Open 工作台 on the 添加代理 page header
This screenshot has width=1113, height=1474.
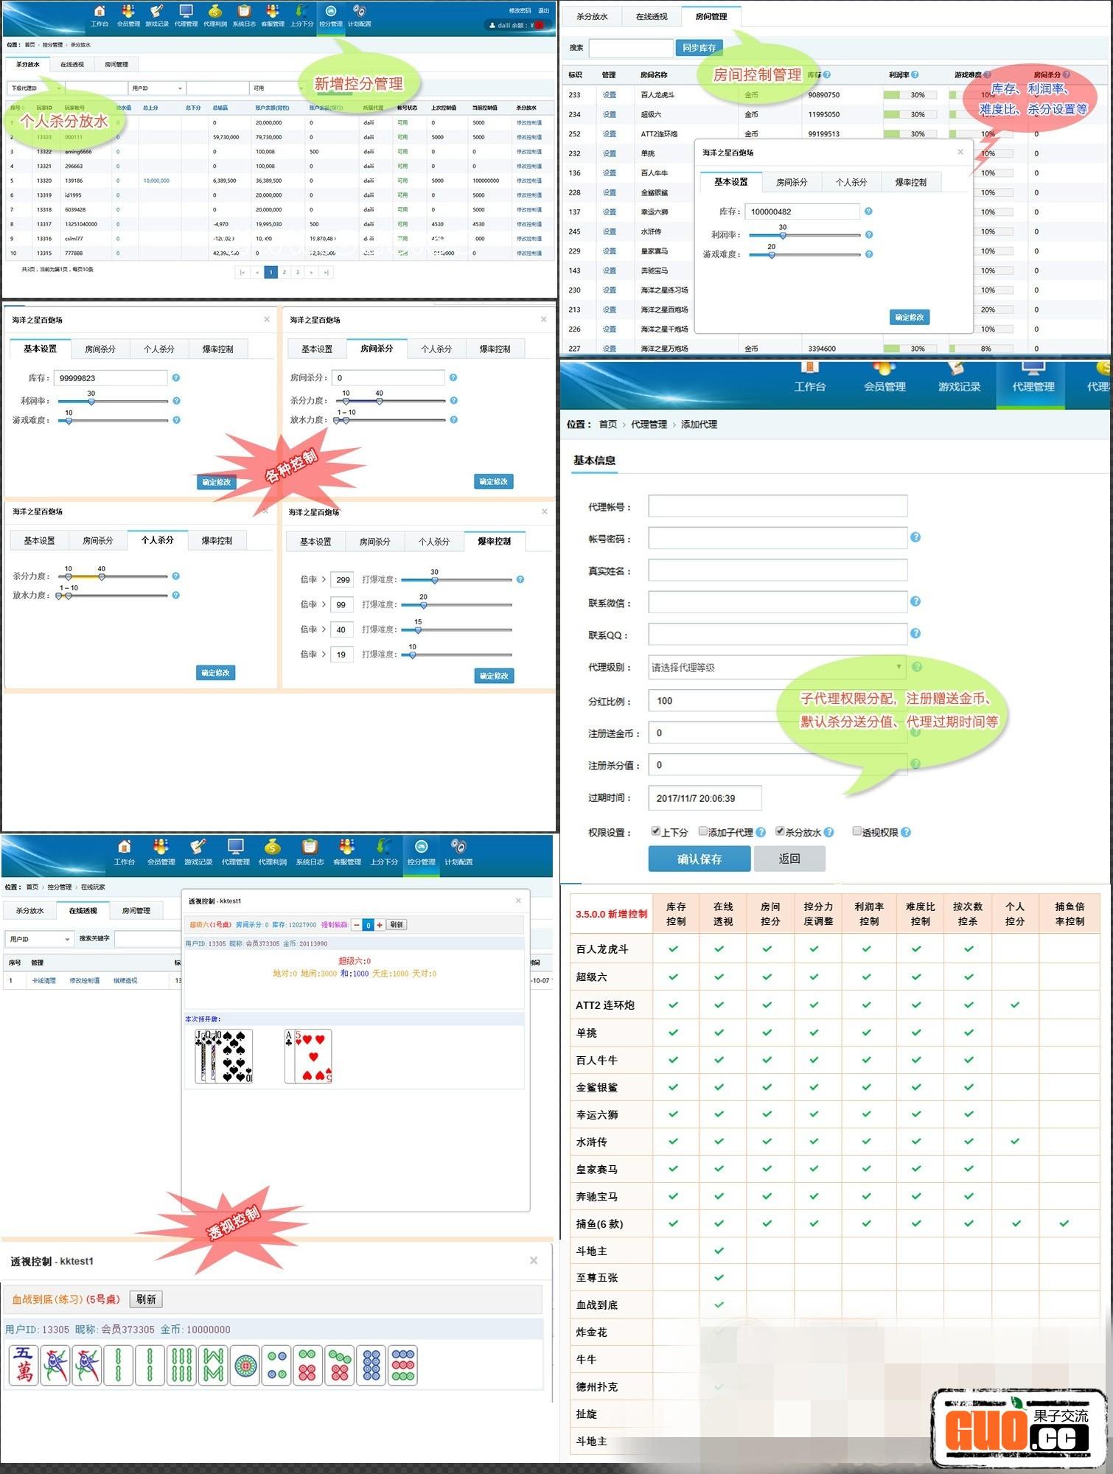810,377
